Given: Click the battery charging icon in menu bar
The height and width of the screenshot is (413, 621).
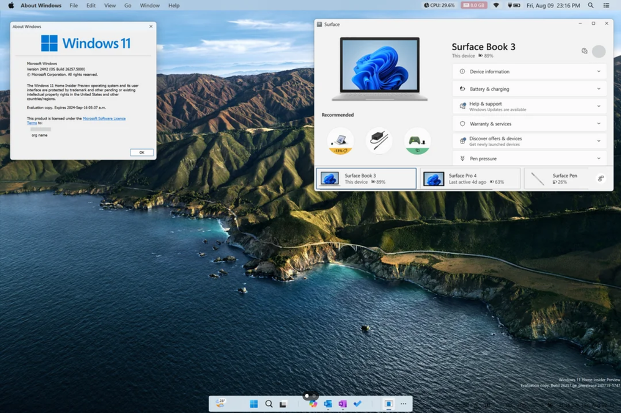Looking at the screenshot, I should (514, 5).
